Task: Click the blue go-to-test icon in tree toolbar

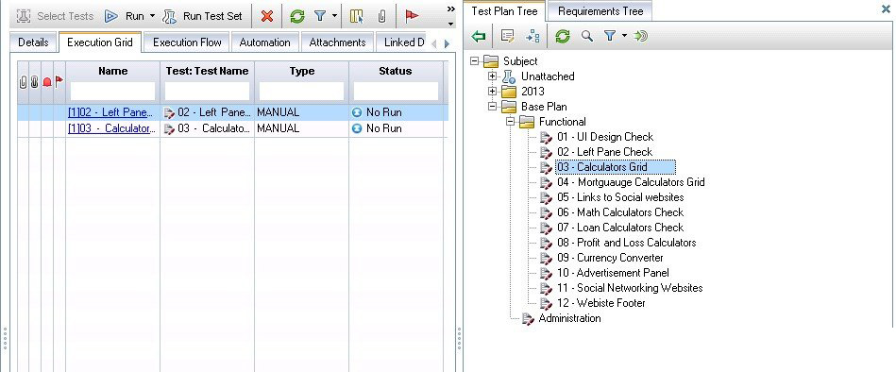Action: pos(533,37)
